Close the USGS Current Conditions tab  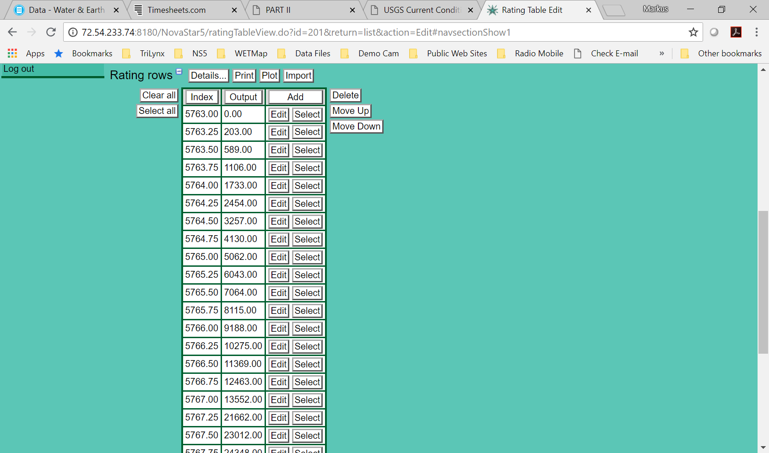point(470,10)
